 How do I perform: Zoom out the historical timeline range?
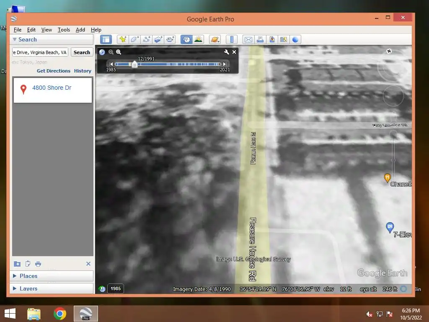tap(111, 52)
